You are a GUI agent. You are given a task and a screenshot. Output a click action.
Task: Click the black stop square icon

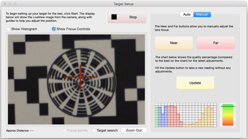pyautogui.click(x=114, y=17)
